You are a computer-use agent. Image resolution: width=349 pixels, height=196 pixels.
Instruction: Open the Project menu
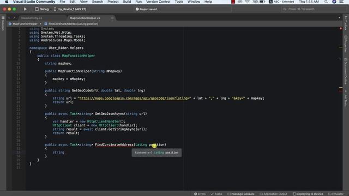pyautogui.click(x=113, y=2)
